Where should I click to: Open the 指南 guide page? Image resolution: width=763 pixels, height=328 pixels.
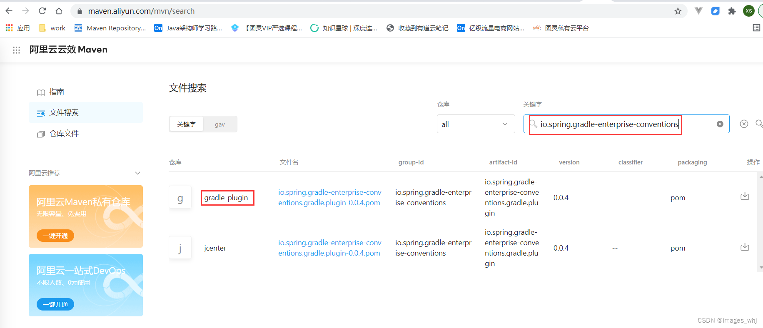coord(57,92)
